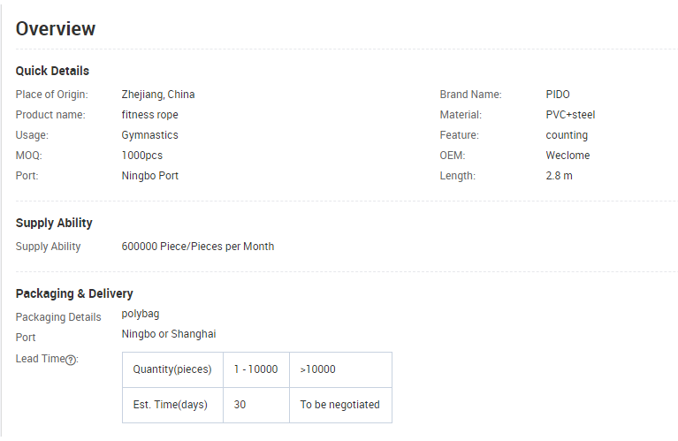Select the 2.8 m length value
This screenshot has width=678, height=441.
[559, 176]
